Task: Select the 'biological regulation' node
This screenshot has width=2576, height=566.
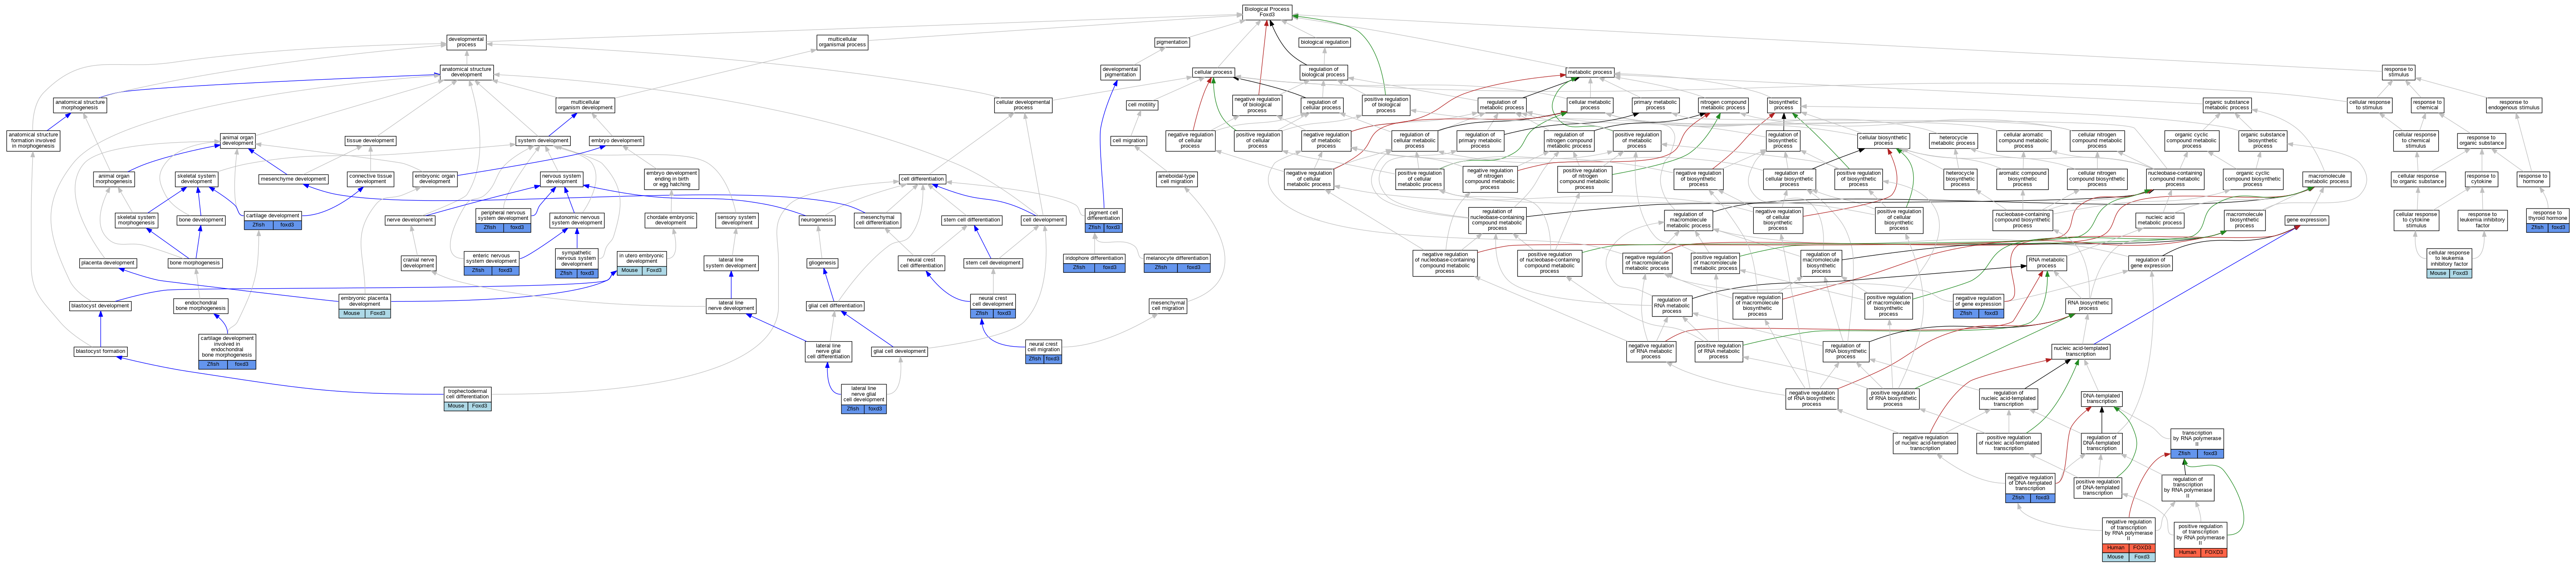Action: (x=1325, y=42)
